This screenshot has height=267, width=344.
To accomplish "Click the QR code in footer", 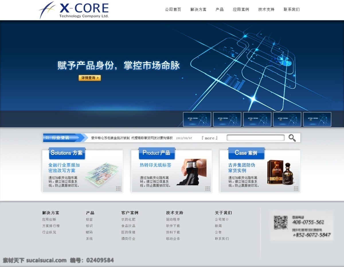I will pos(281,223).
